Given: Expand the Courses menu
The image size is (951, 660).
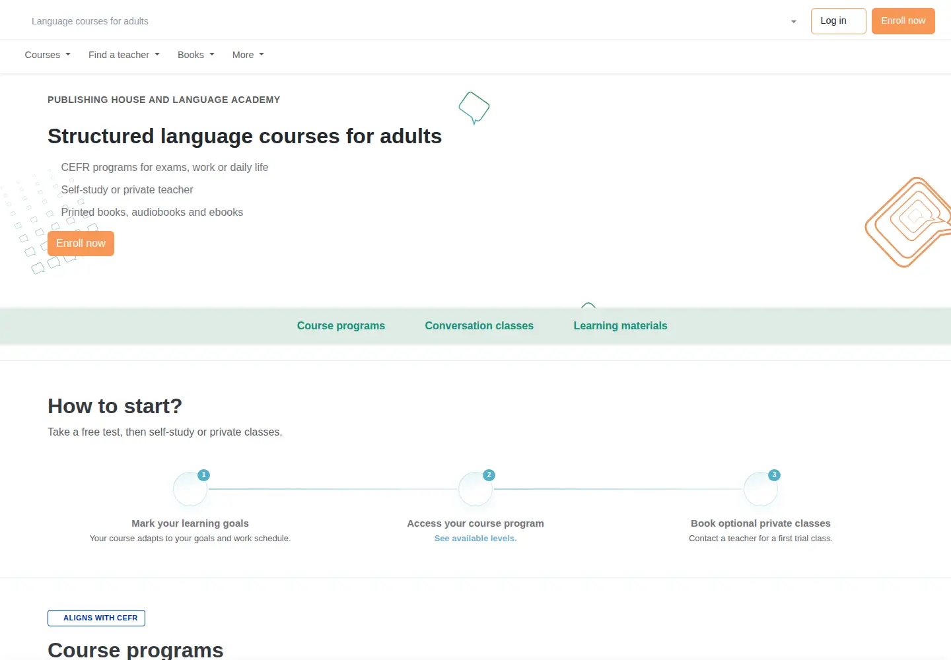Looking at the screenshot, I should 48,55.
